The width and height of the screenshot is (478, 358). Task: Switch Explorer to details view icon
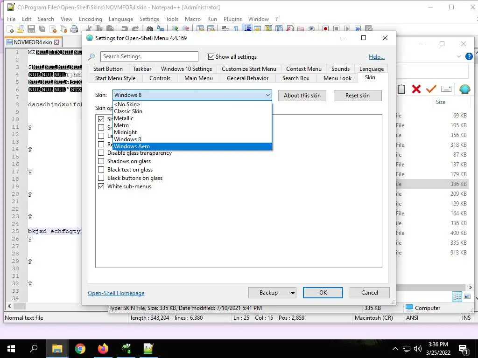click(457, 296)
